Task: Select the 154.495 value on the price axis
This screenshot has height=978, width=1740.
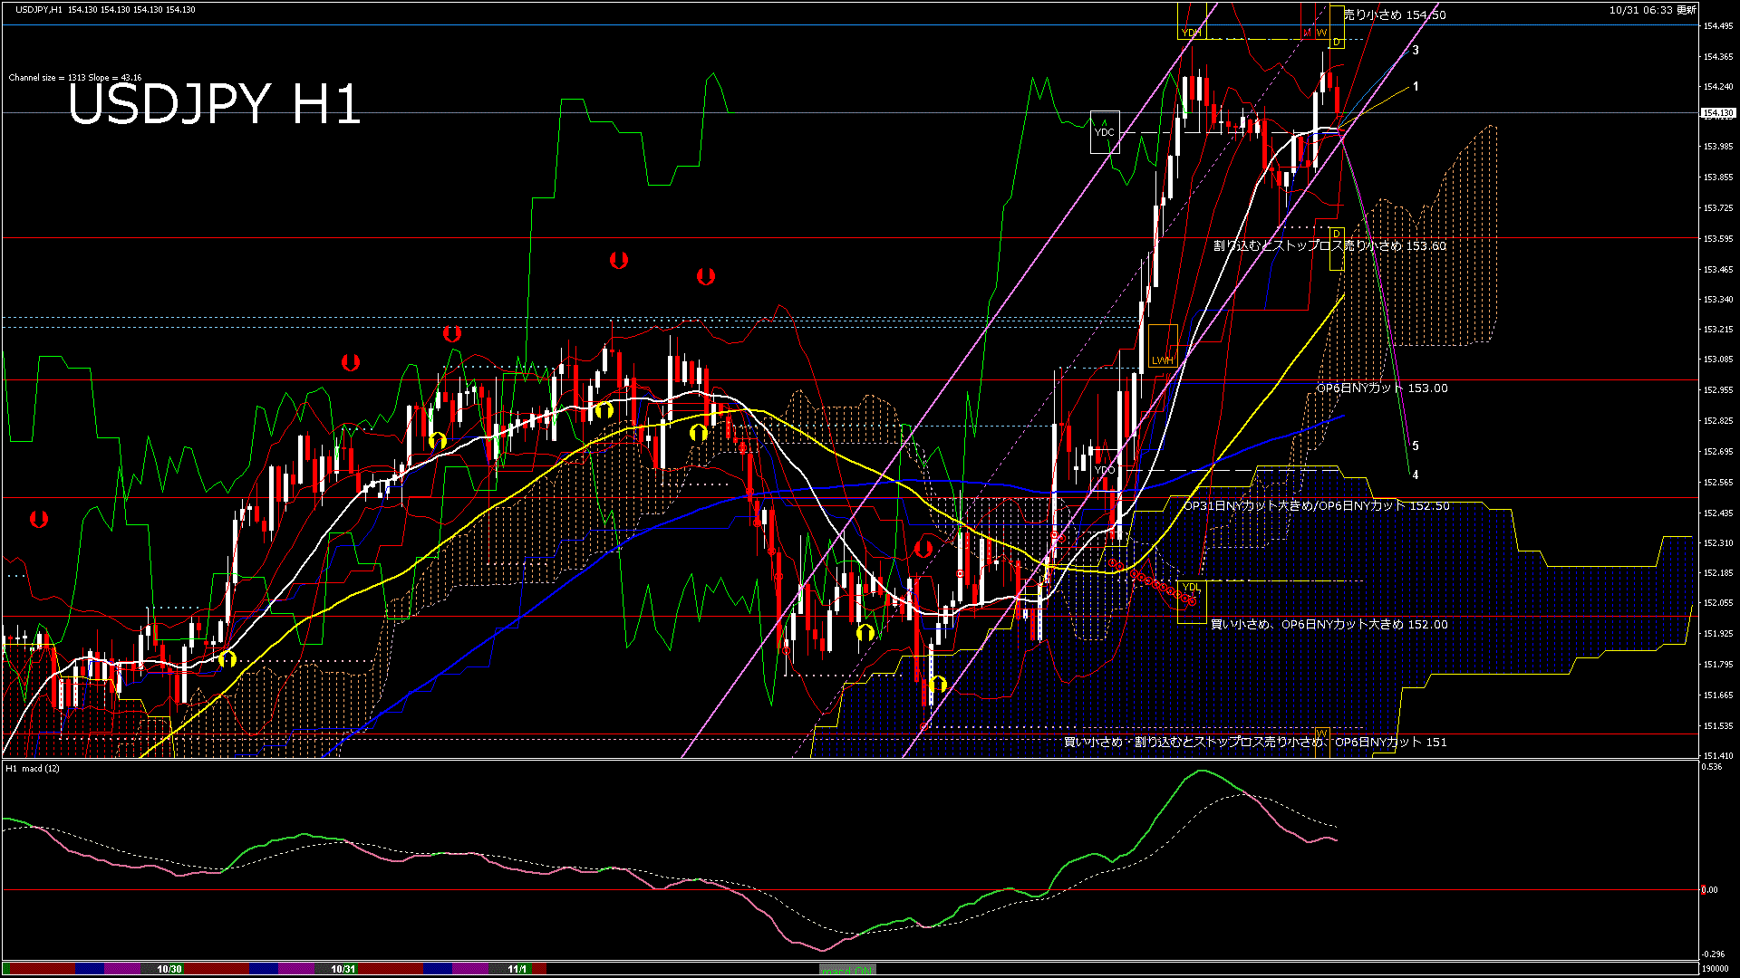Action: pos(1717,27)
